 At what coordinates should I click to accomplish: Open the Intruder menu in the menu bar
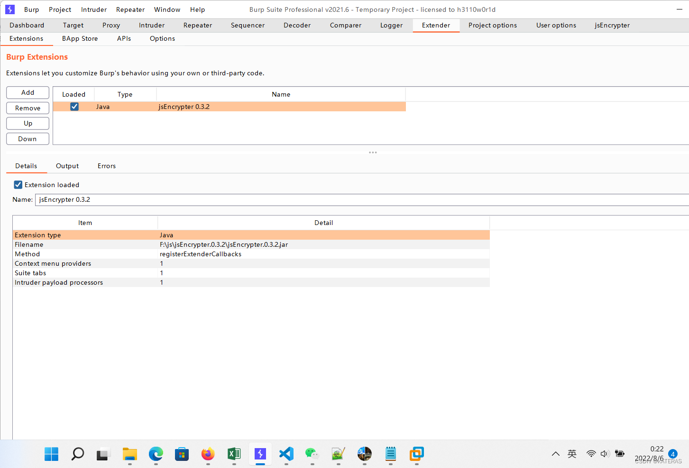click(x=94, y=9)
